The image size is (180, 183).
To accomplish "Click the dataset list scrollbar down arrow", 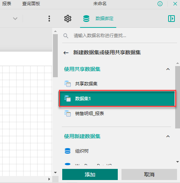I will (x=177, y=162).
